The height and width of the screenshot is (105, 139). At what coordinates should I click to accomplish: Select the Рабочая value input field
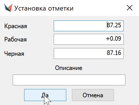pyautogui.click(x=89, y=39)
